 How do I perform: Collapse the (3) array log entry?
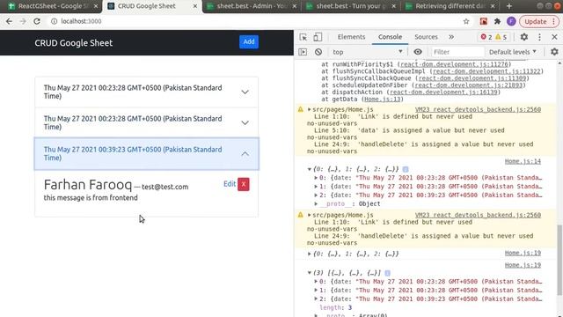coord(309,273)
